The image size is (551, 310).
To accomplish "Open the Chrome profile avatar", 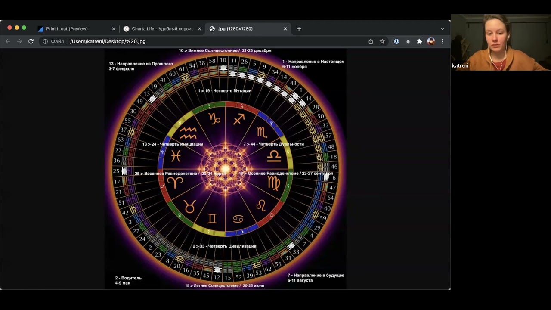I will point(431,41).
